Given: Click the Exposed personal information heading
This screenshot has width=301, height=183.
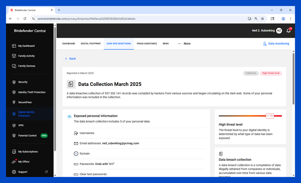Looking at the screenshot, I should click(x=96, y=116).
